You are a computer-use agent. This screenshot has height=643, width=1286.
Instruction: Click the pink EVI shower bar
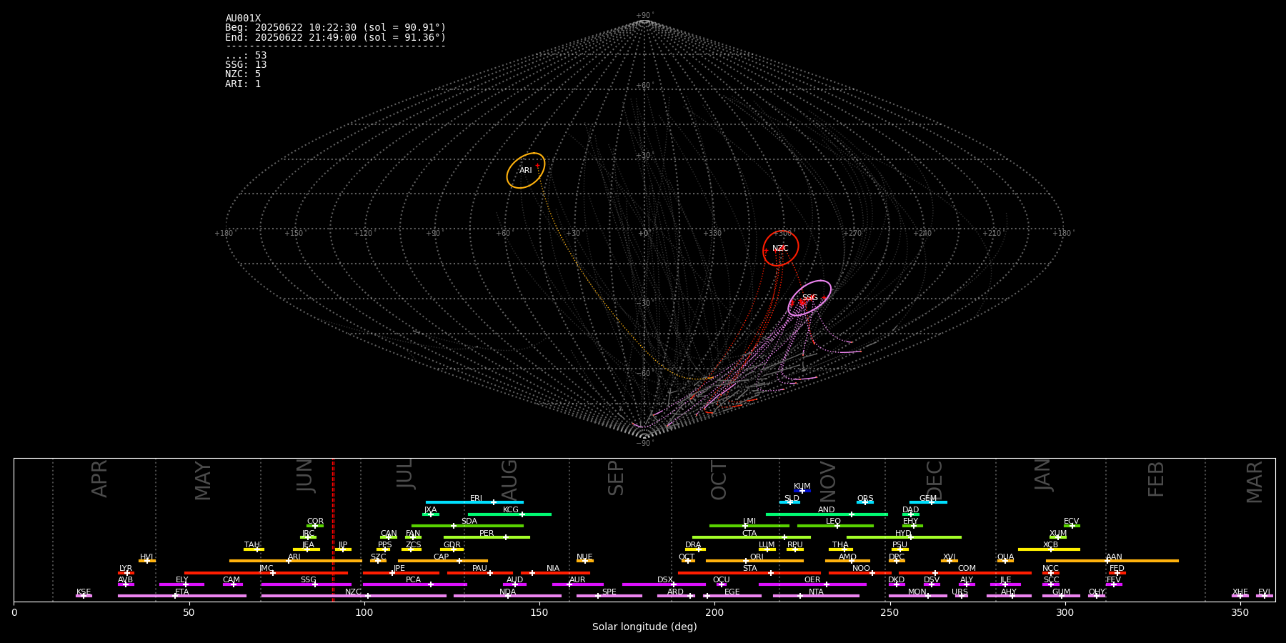(1265, 596)
